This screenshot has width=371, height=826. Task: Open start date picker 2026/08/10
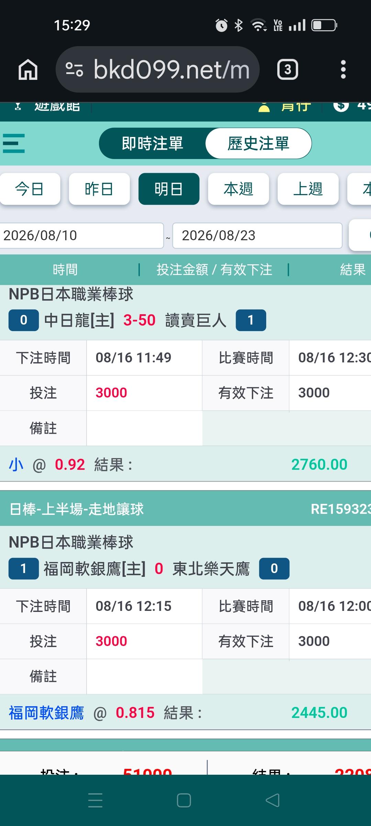pos(81,235)
